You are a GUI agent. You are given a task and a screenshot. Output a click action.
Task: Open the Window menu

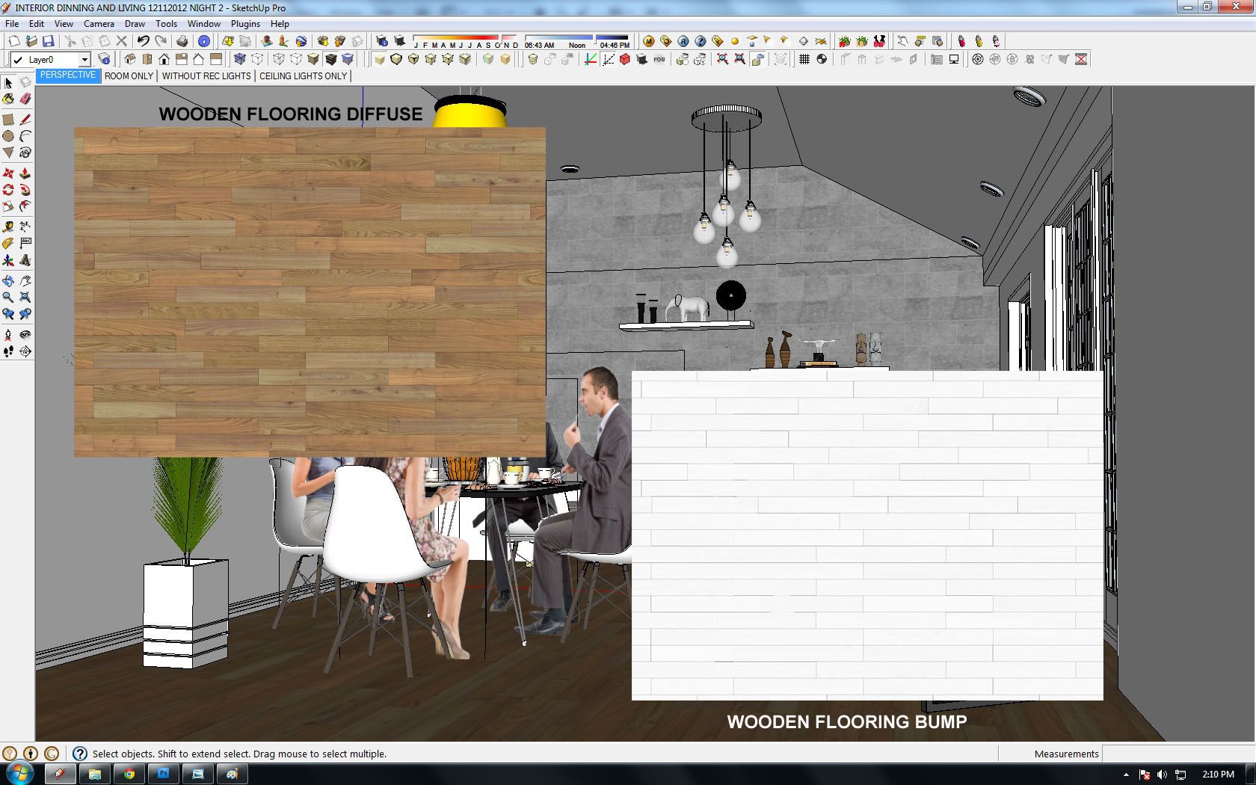203,23
